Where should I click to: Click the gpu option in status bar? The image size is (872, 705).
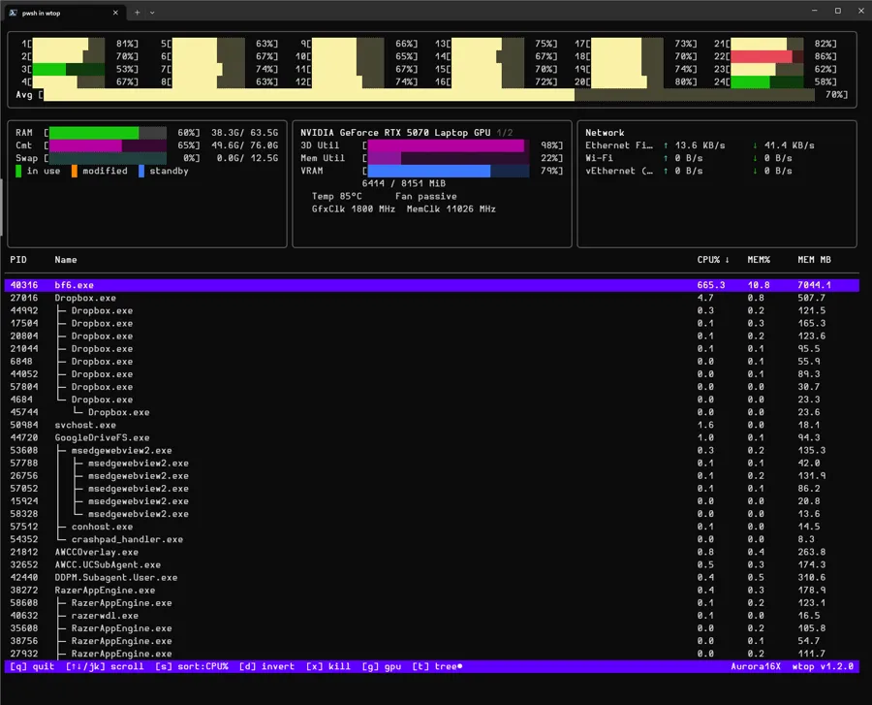point(382,666)
